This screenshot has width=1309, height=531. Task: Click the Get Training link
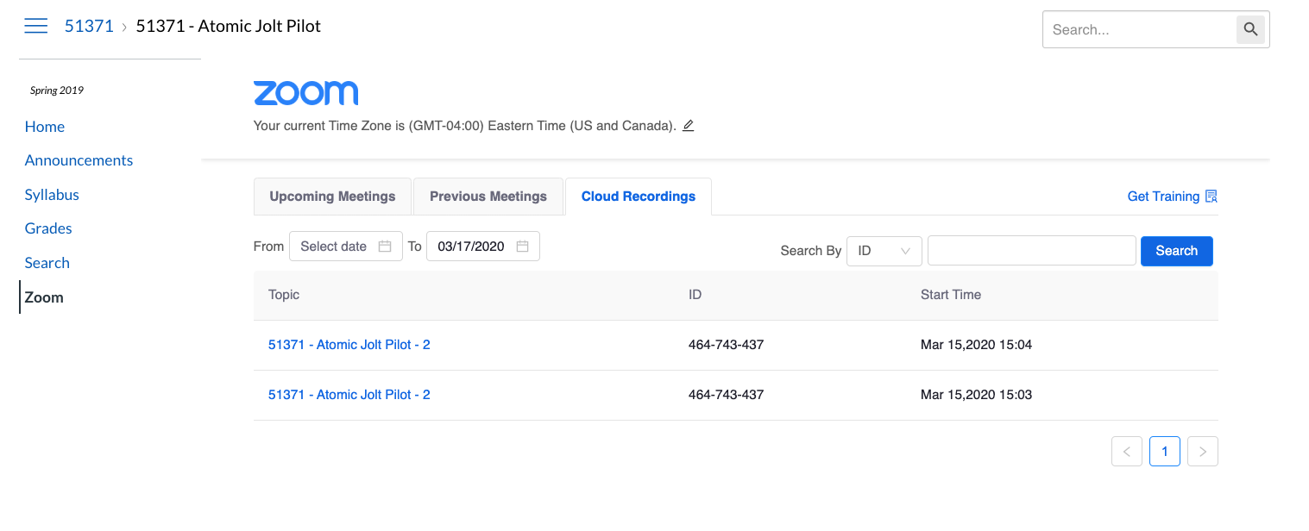click(1163, 197)
